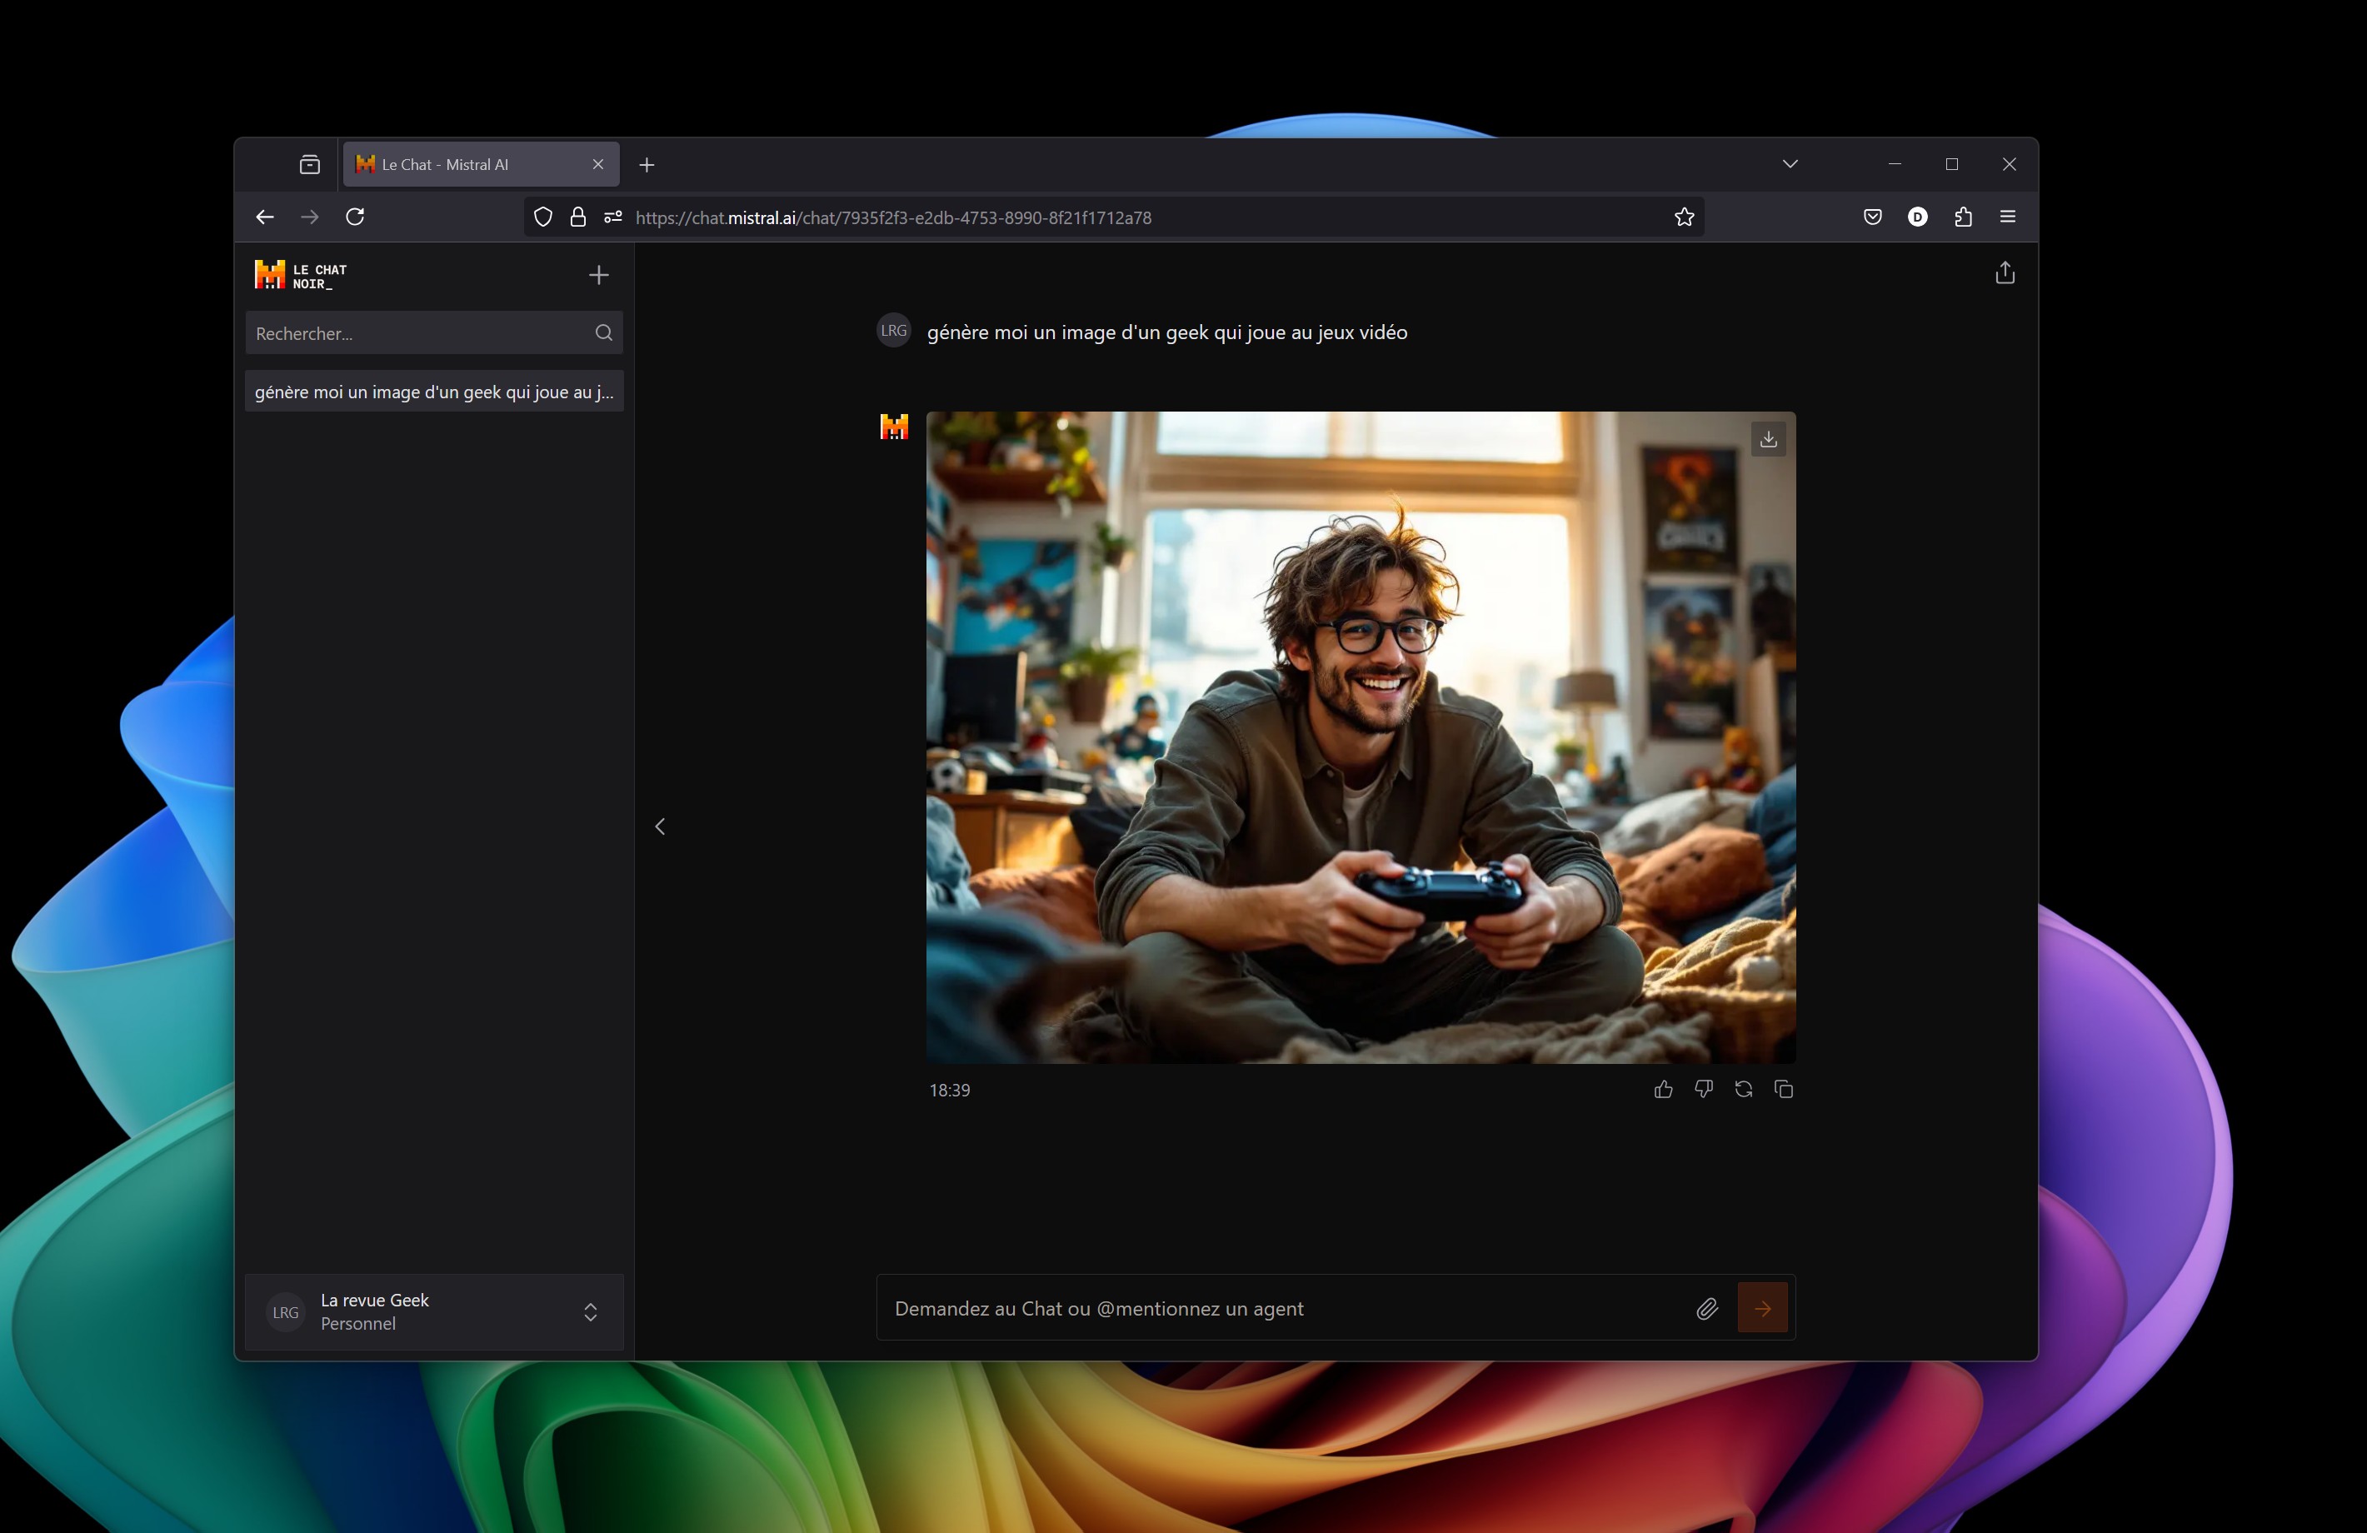
Task: Click the thumbs down feedback icon
Action: [x=1703, y=1089]
